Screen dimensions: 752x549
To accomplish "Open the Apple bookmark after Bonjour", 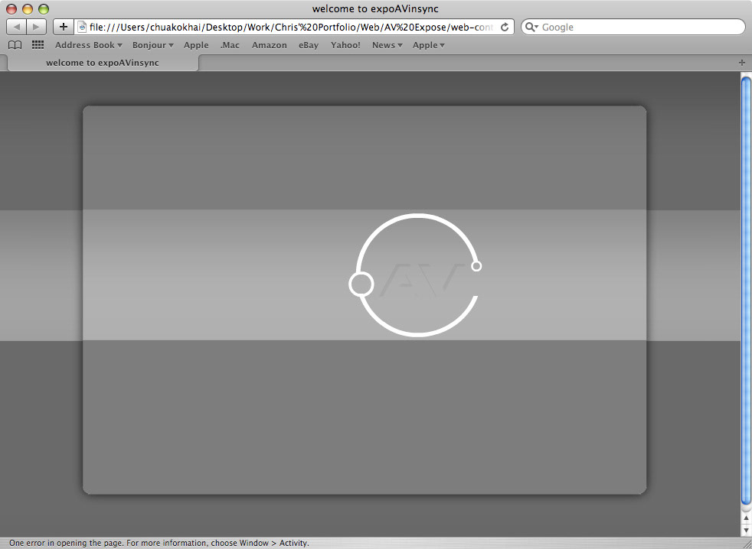I will click(196, 45).
